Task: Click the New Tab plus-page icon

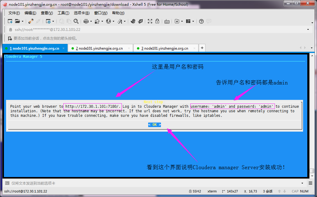Action: coord(177,21)
